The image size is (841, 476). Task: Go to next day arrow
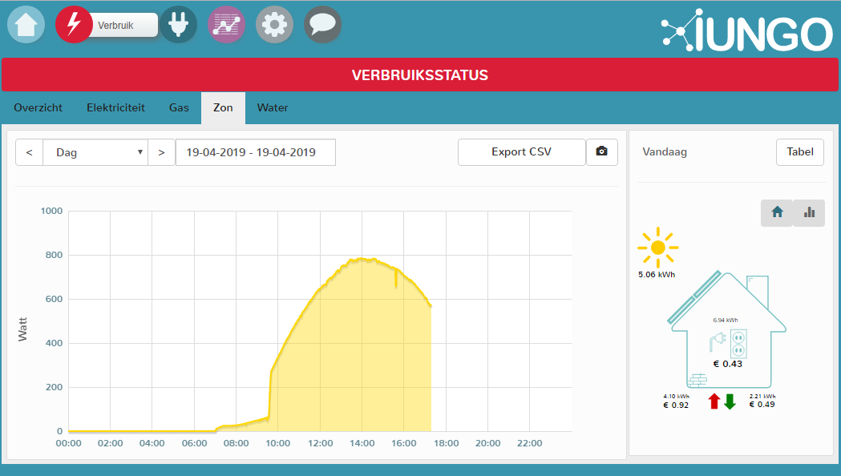(x=161, y=152)
